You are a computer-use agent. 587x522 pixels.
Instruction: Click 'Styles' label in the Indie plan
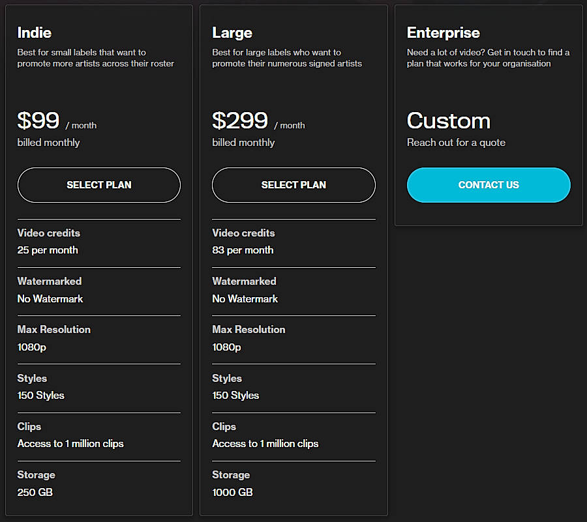point(32,379)
